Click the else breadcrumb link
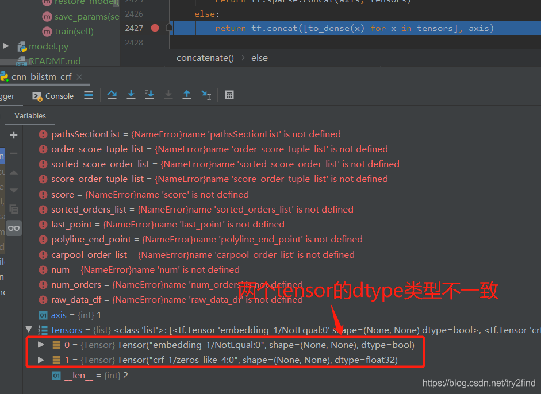The width and height of the screenshot is (541, 394). pos(259,57)
